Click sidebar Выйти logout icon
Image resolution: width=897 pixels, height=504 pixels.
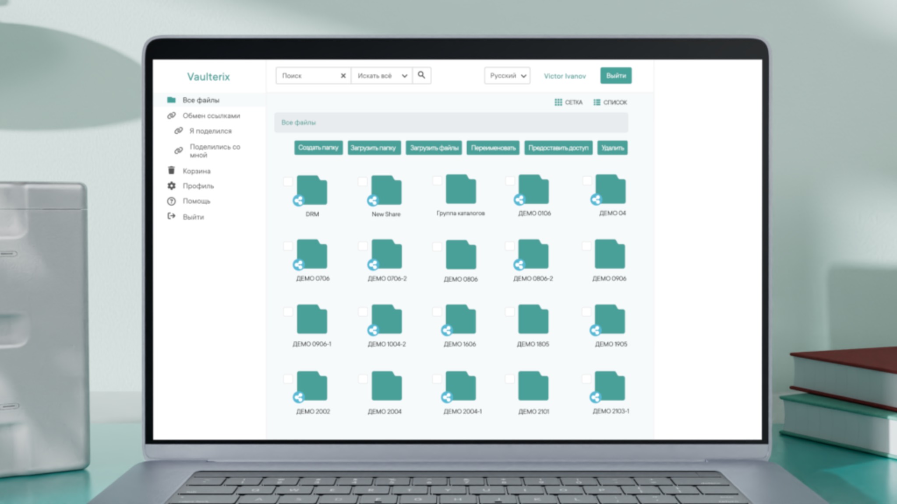tap(171, 217)
